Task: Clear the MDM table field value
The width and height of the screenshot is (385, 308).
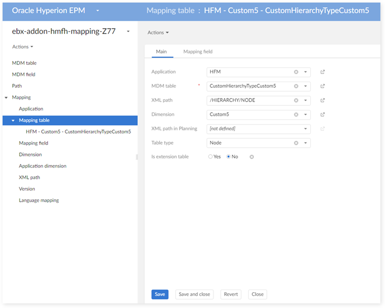Action: pos(296,86)
